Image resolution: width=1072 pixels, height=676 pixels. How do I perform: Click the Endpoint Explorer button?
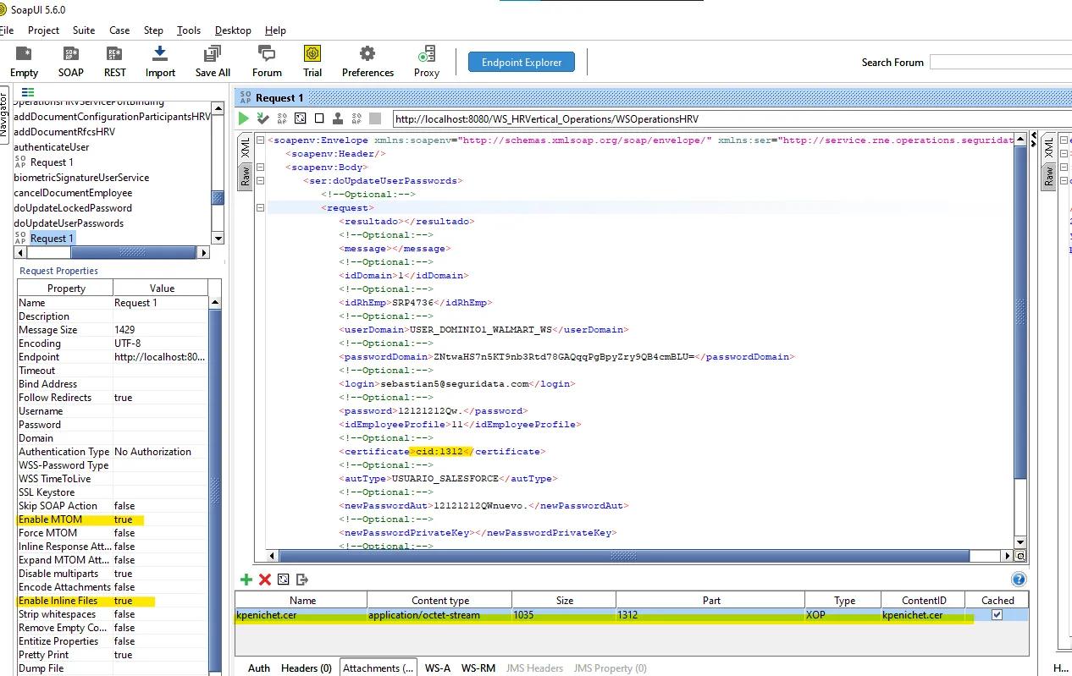tap(521, 62)
